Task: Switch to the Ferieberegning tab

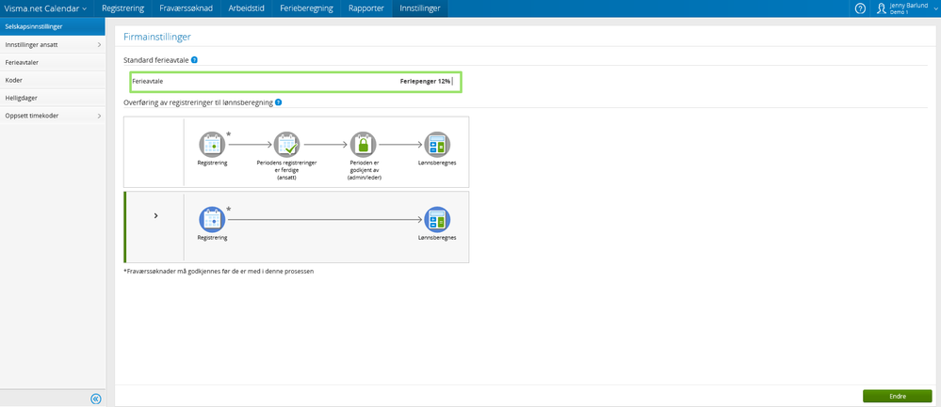Action: tap(306, 8)
